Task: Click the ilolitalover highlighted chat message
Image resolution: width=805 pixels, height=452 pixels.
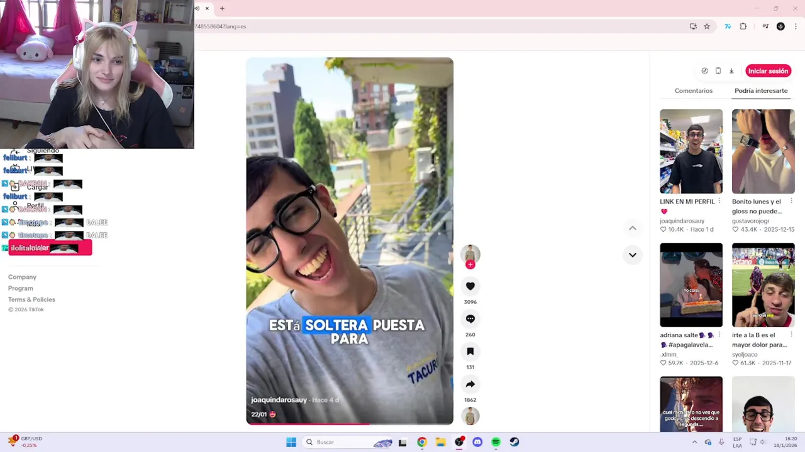Action: click(50, 248)
